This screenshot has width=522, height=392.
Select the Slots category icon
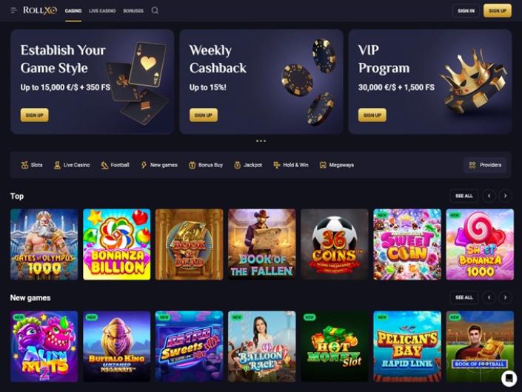(x=24, y=165)
